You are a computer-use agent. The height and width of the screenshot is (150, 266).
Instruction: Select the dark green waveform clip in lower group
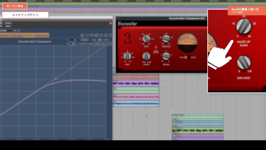coord(198,130)
